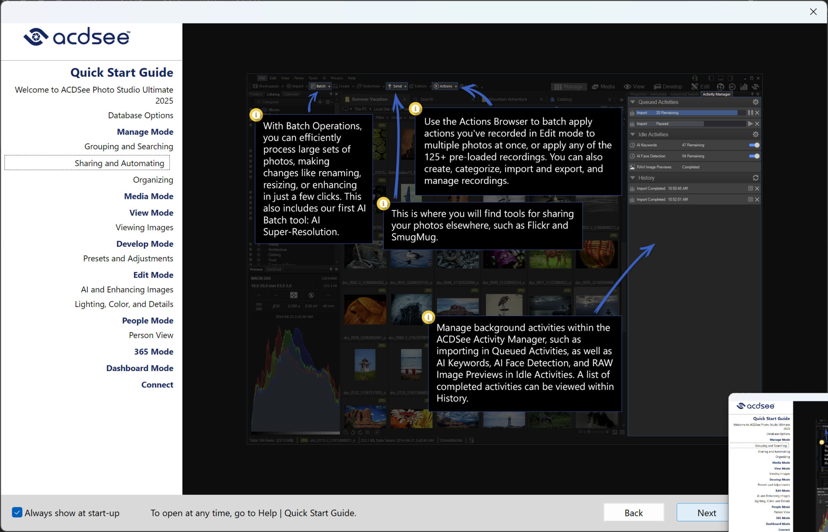Resume the Paused import with play icon
The height and width of the screenshot is (532, 828).
click(x=750, y=124)
